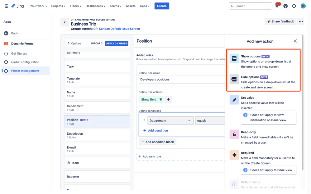Click Hide options BETA heading
The width and height of the screenshot is (311, 194).
coord(255,77)
